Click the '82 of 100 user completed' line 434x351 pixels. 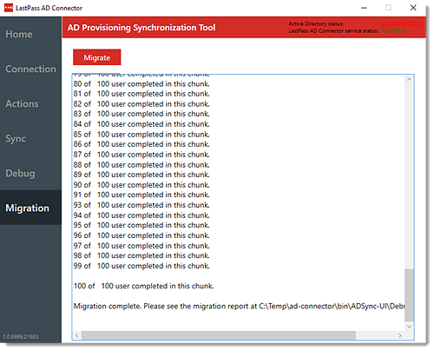click(x=141, y=103)
